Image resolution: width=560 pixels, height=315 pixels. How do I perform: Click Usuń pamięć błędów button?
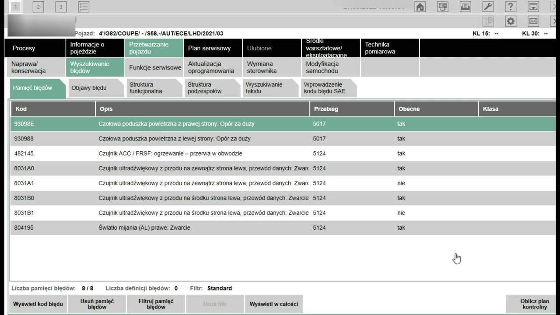97,304
